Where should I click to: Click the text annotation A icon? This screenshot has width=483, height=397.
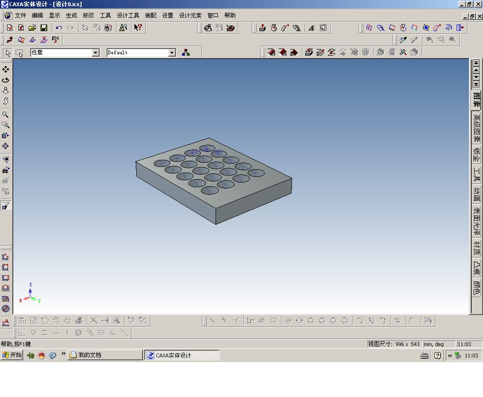[x=6, y=322]
